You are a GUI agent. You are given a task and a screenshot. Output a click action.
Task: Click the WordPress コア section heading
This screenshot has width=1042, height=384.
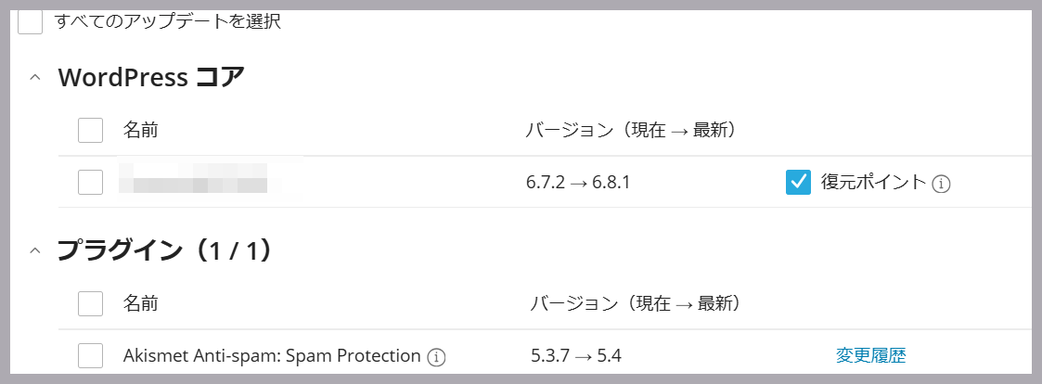pyautogui.click(x=151, y=78)
